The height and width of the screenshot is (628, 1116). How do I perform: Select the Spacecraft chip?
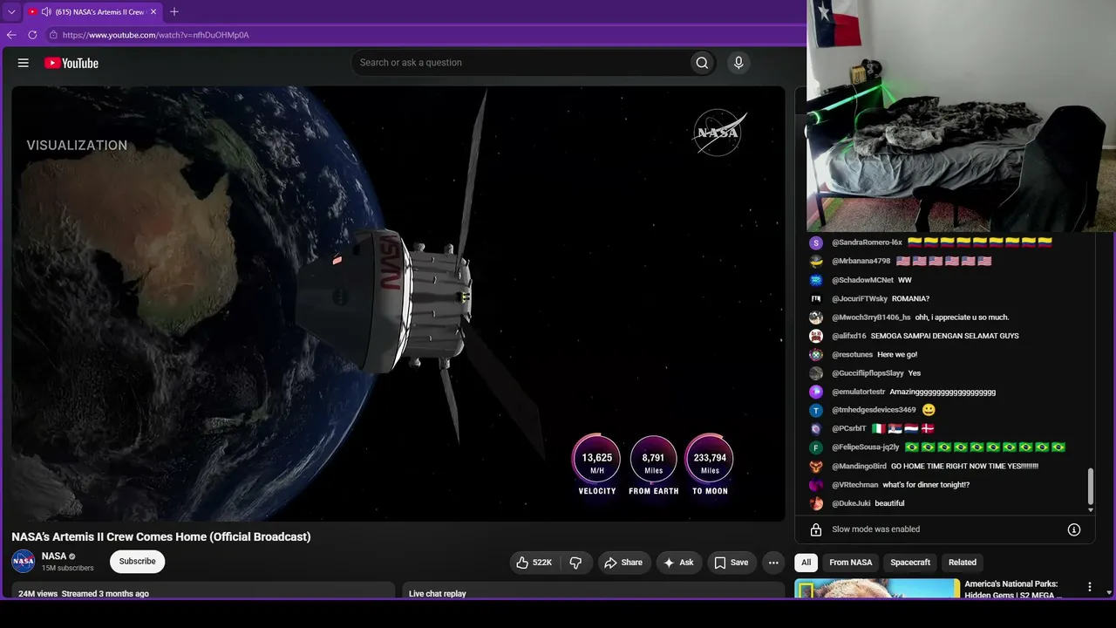coord(910,563)
